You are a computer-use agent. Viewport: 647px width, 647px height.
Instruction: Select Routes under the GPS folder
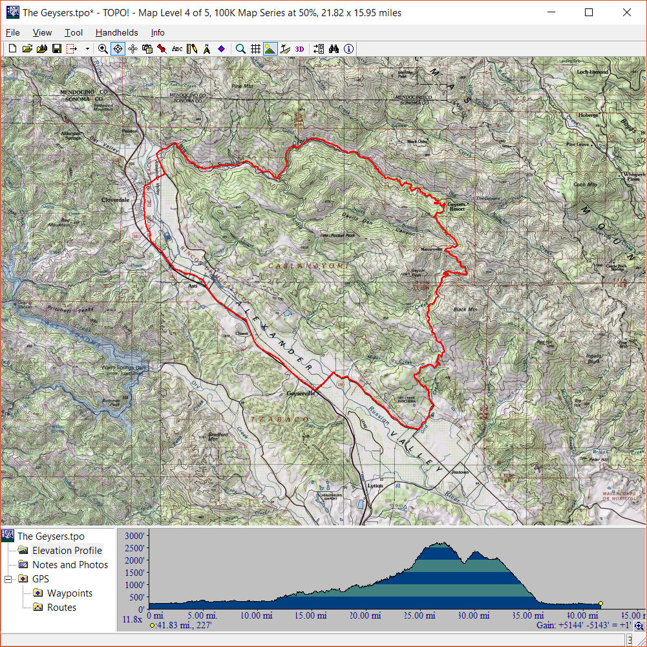point(61,608)
